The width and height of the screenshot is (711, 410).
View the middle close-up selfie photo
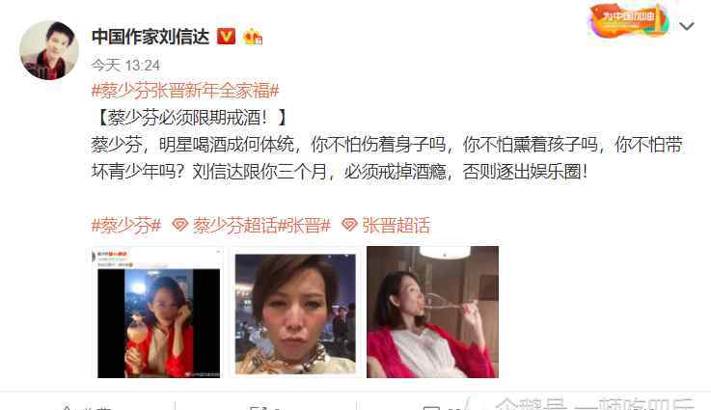point(295,313)
